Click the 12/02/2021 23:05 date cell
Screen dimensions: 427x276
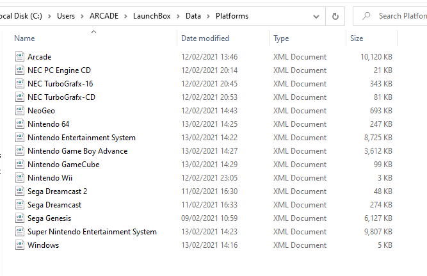click(209, 178)
